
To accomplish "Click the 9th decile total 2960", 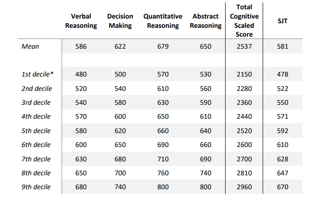I will pos(244,187).
